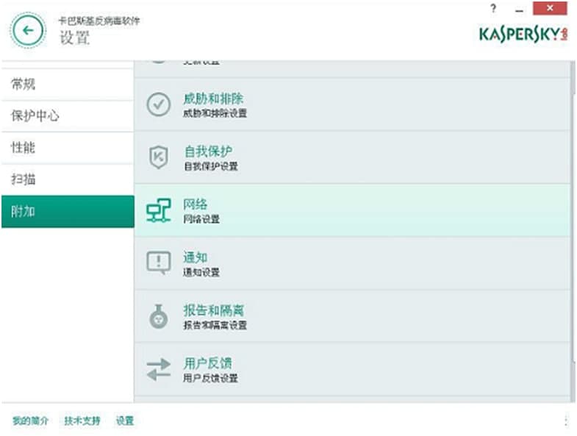Click the vertical scrollbar on the right
Viewport: 577px width, 436px height.
[x=573, y=232]
